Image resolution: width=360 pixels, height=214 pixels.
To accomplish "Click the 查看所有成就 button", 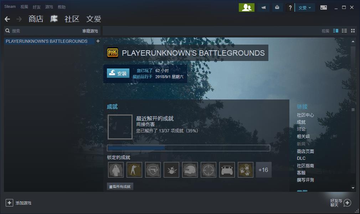I will [x=120, y=187].
